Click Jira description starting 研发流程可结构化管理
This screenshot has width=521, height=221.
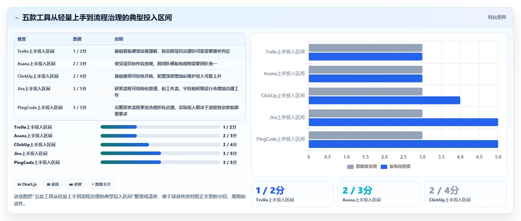(176, 92)
